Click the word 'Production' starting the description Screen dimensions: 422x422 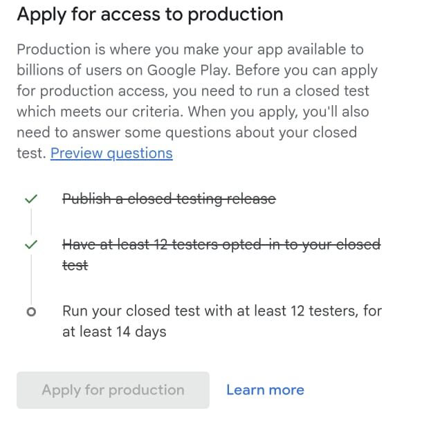click(x=53, y=49)
